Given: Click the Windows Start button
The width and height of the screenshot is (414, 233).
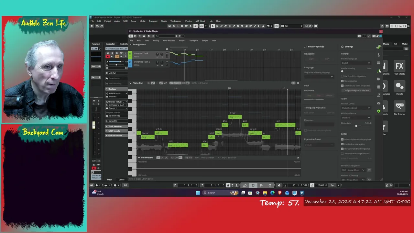Looking at the screenshot, I should (x=198, y=193).
